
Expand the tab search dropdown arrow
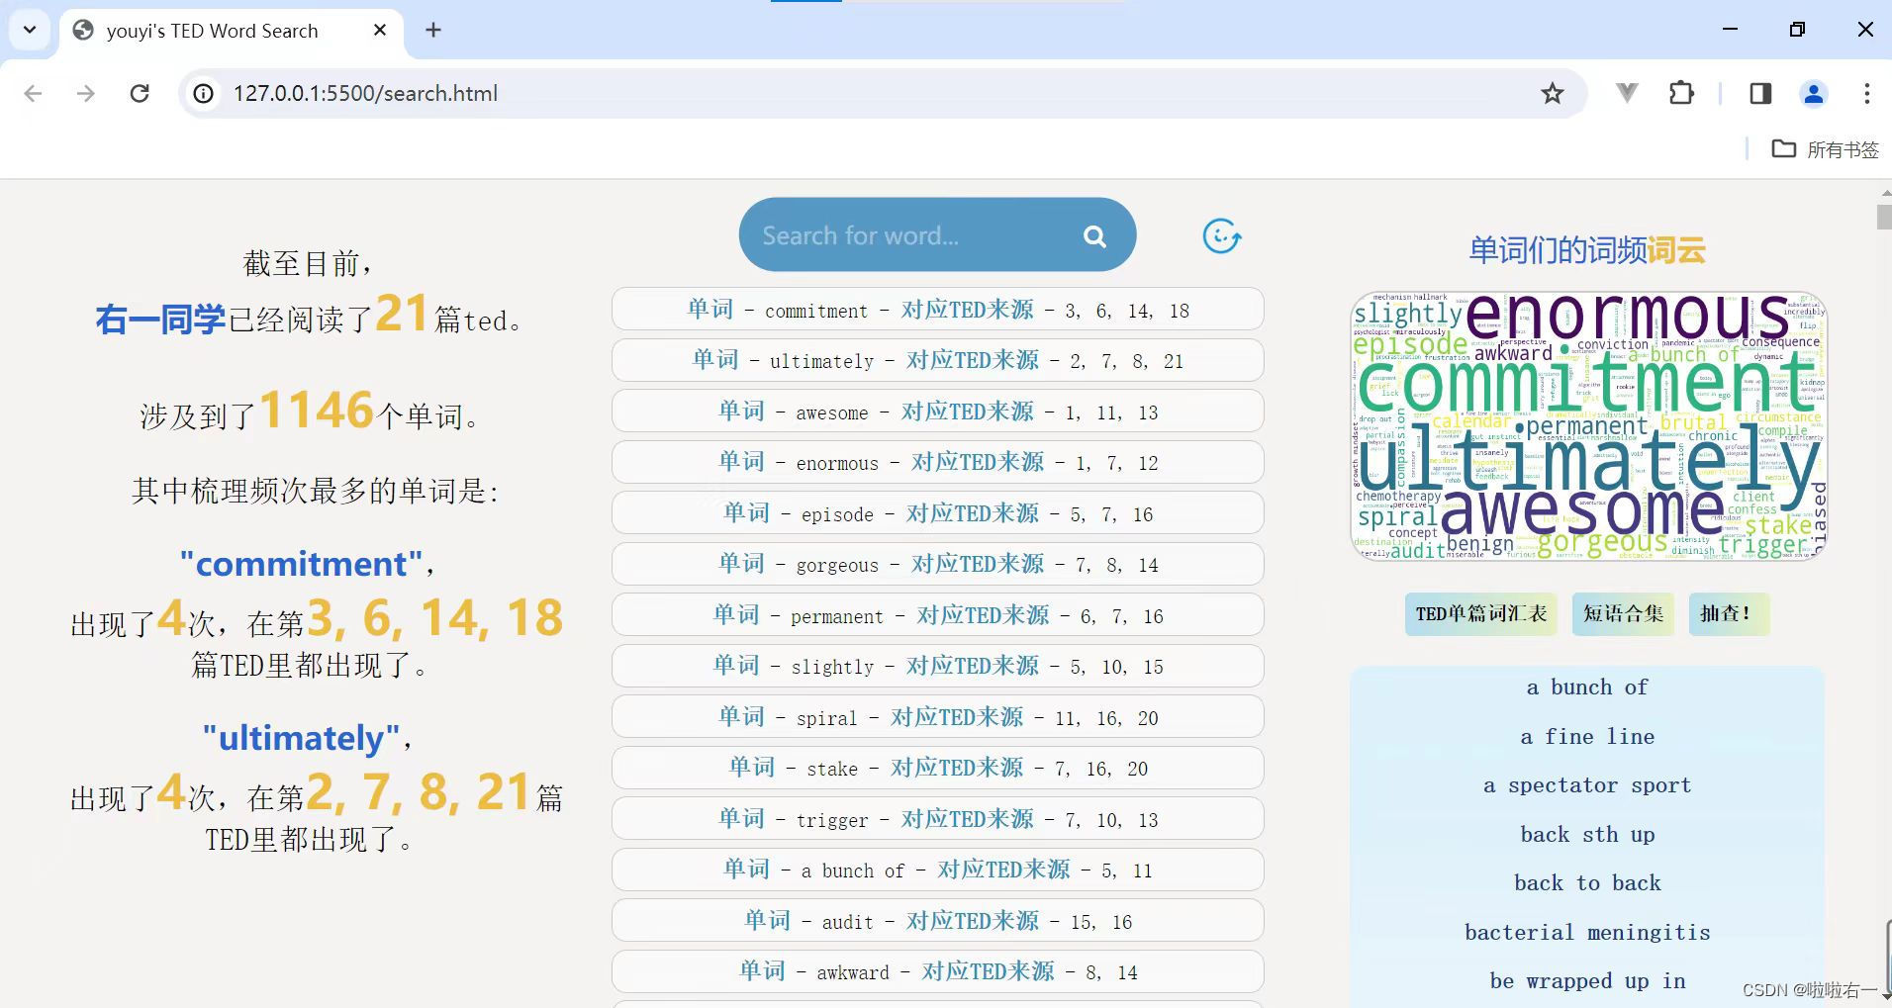coord(30,30)
